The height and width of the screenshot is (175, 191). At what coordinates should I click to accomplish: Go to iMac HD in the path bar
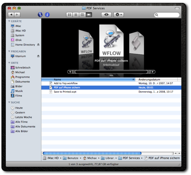click(51, 158)
